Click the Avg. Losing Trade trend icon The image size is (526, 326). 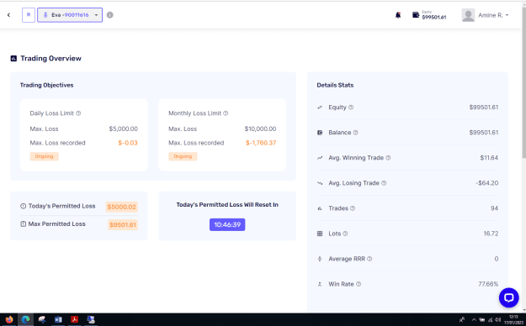click(320, 183)
